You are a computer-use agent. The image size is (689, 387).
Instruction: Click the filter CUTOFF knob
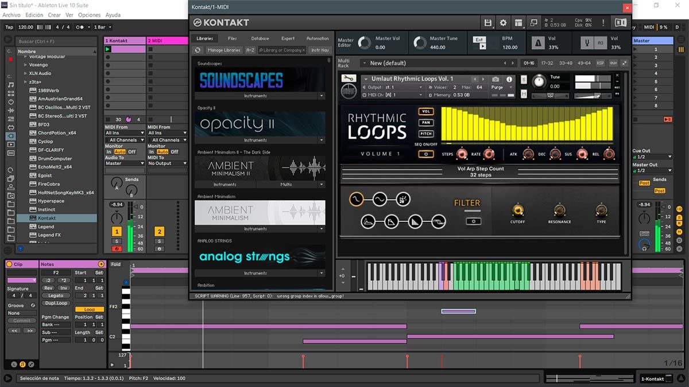click(x=517, y=210)
